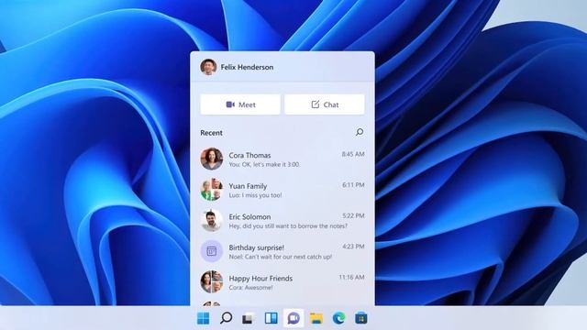Click Felix Henderson's profile picture

point(208,67)
